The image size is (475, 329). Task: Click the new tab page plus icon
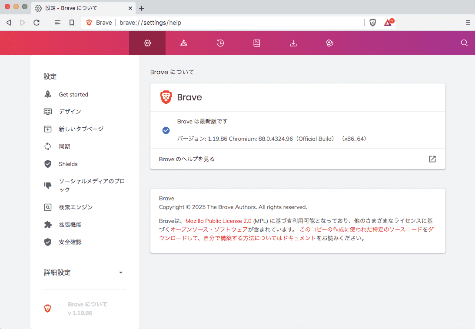48,130
